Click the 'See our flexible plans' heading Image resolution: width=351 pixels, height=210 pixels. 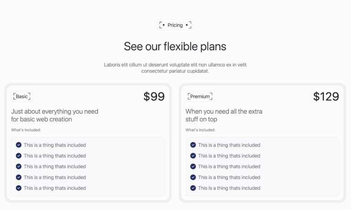175,47
